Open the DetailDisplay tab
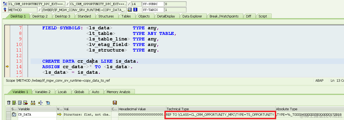The height and width of the screenshot is (120, 344). tap(166, 16)
